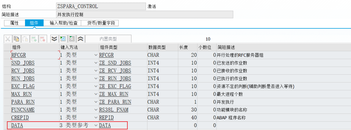Open typing method dropdown for SND_JOBS row
The height and width of the screenshot is (130, 351).
tap(96, 63)
